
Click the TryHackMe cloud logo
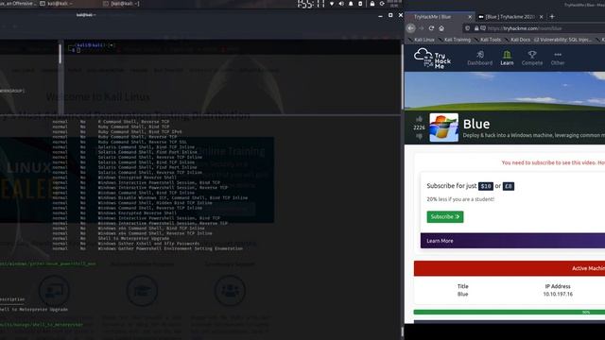[x=432, y=59]
